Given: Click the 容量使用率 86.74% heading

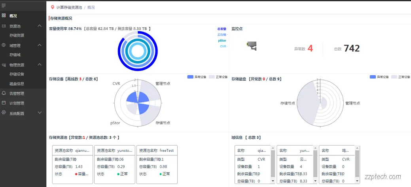Looking at the screenshot, I should 65,29.
